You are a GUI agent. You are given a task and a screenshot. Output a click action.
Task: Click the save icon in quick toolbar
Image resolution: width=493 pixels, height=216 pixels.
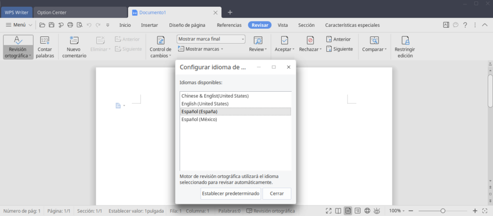coord(52,25)
